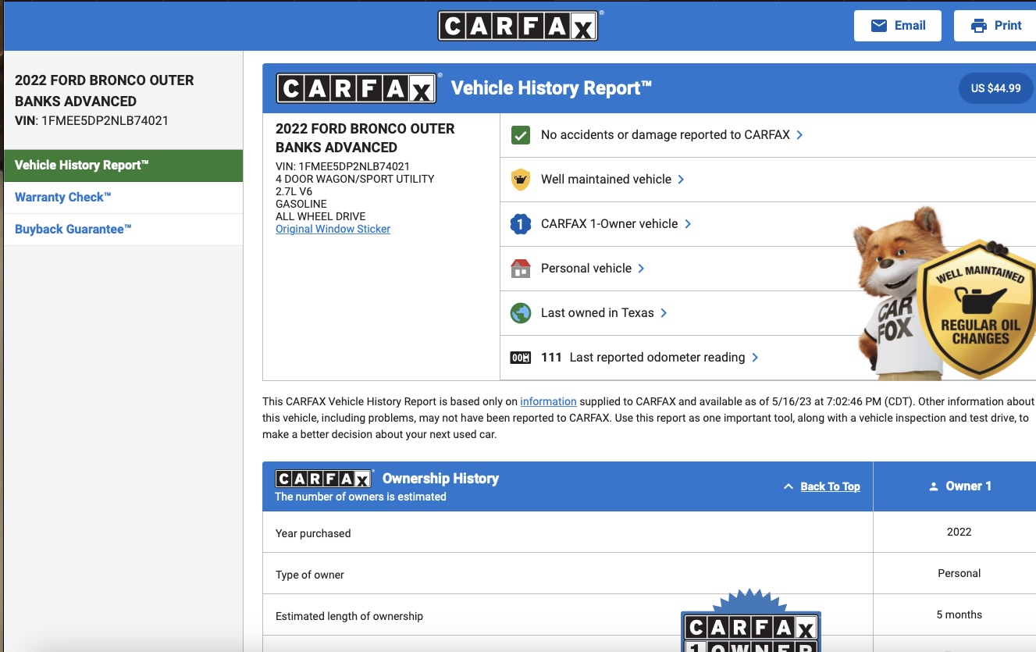Click the yellow well-maintained shield icon

[x=521, y=180]
